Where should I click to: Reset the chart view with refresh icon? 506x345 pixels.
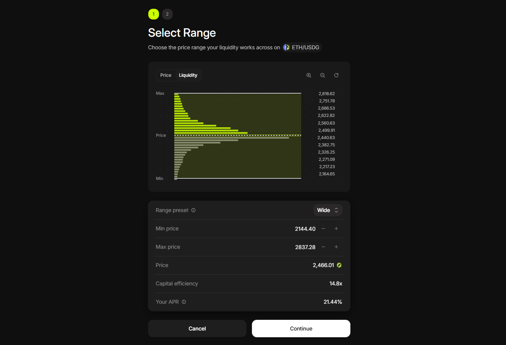click(x=336, y=75)
